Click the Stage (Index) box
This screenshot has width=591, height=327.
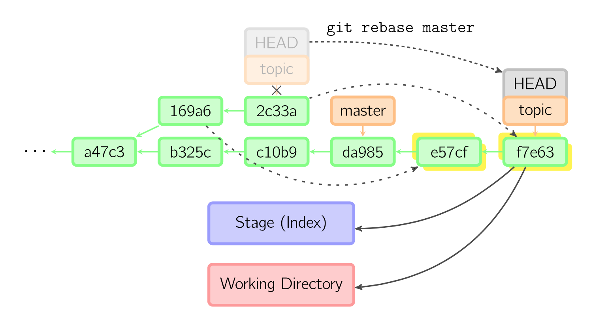click(281, 223)
